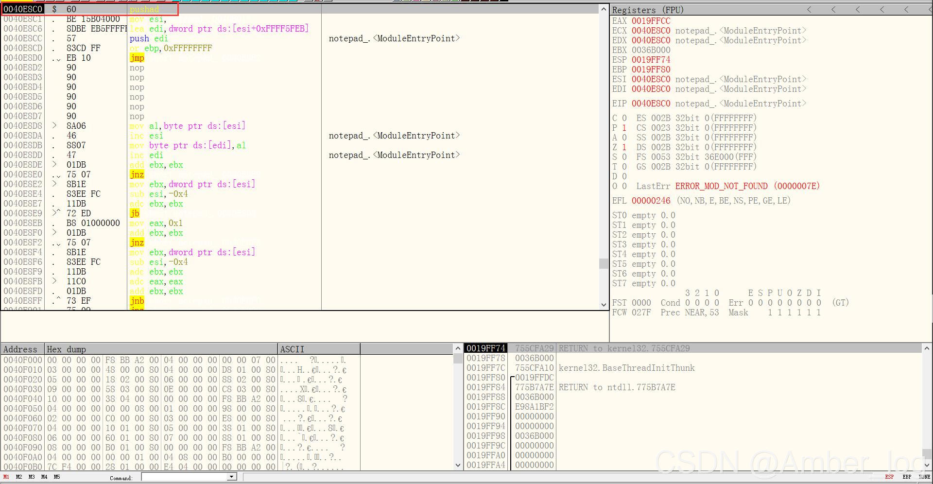
Task: Select the EBP register value 0019FF80
Action: coord(651,69)
